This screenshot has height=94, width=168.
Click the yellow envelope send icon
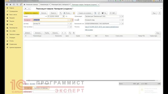[x=74, y=13]
